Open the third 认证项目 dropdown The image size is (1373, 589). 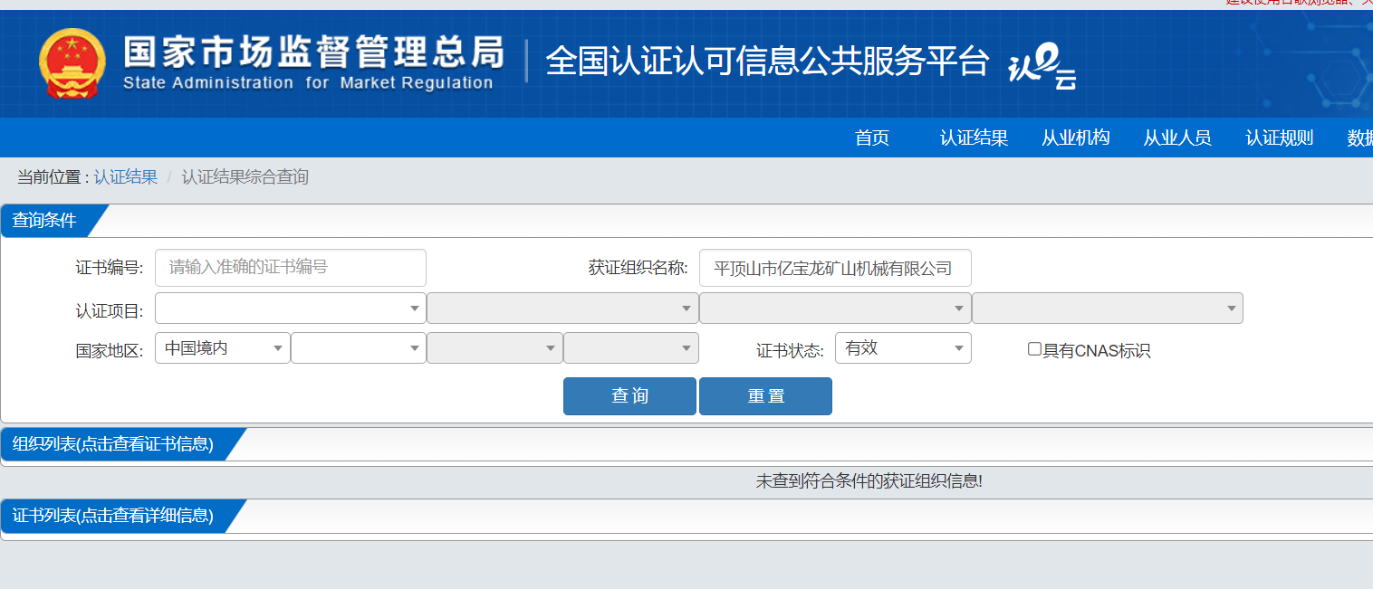tap(835, 308)
